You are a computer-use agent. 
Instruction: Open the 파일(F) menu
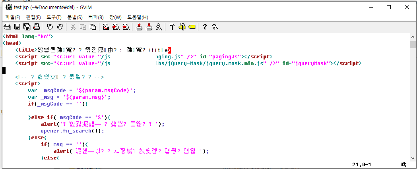[12, 17]
